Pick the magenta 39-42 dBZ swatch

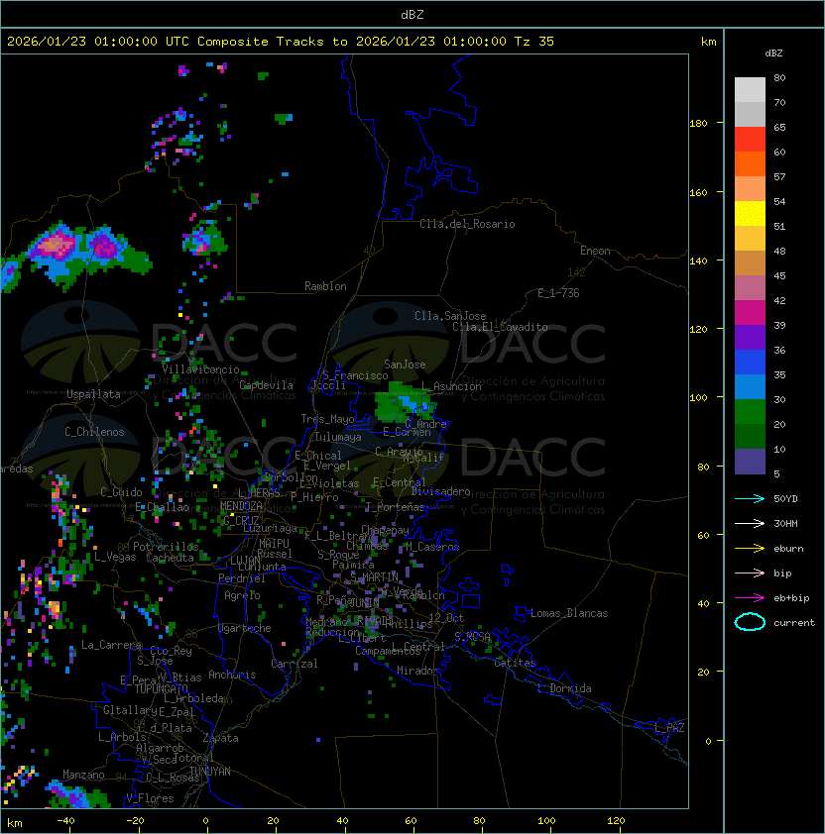click(750, 313)
